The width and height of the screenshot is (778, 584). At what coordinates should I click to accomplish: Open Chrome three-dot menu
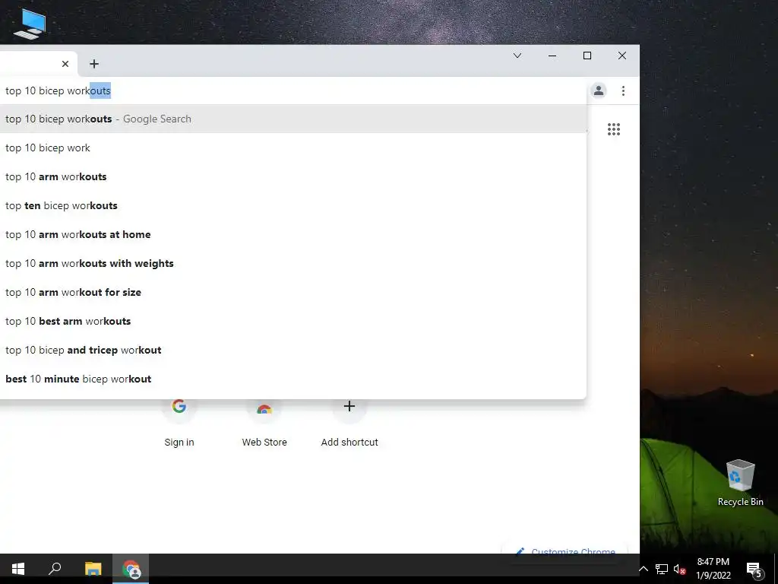(623, 91)
